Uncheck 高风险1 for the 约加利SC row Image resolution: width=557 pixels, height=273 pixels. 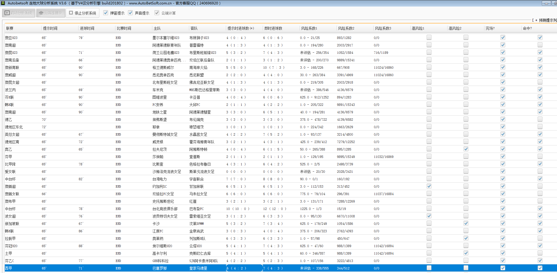click(x=429, y=186)
